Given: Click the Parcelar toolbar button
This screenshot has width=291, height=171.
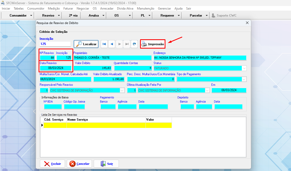Looking at the screenshot, I should pos(196,15).
